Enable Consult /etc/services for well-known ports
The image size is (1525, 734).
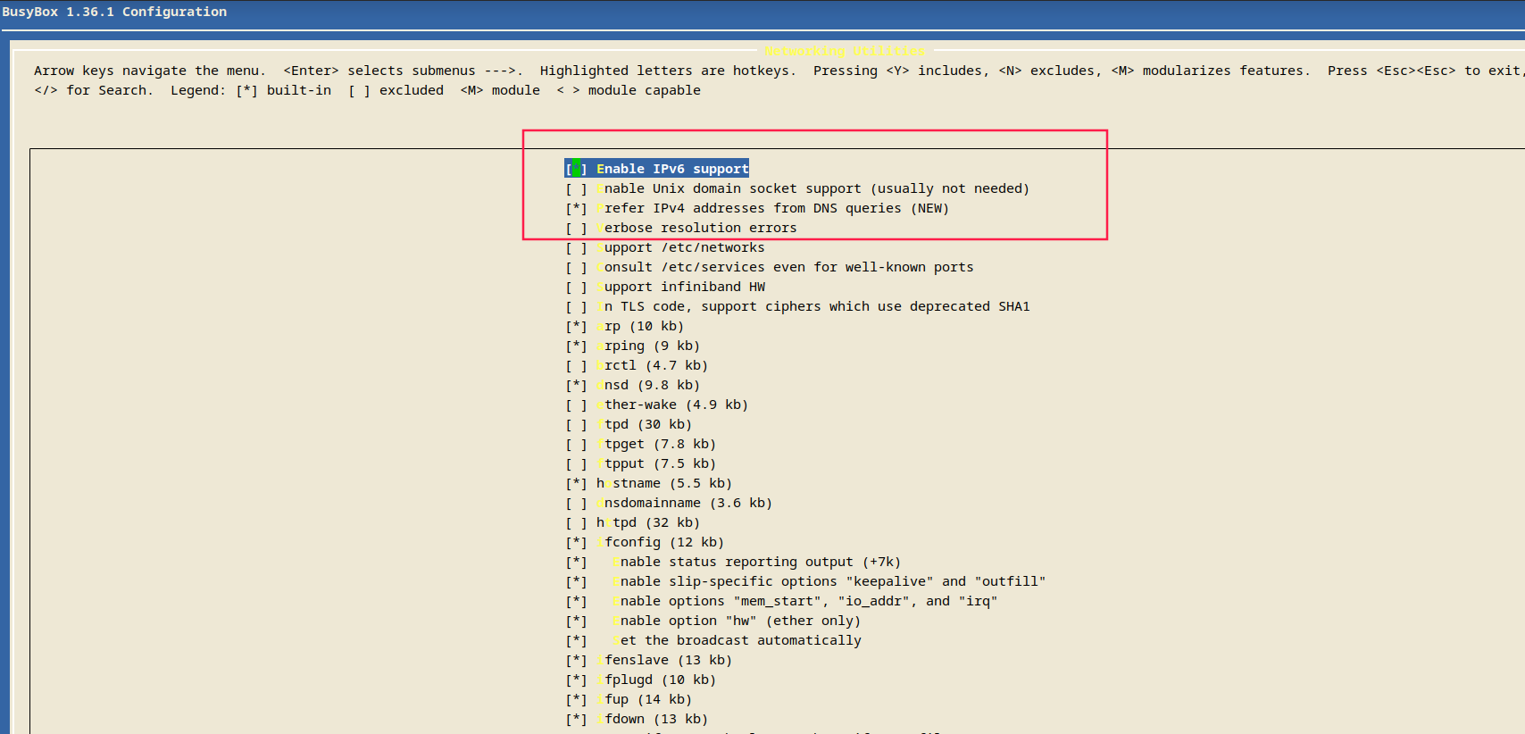(770, 267)
